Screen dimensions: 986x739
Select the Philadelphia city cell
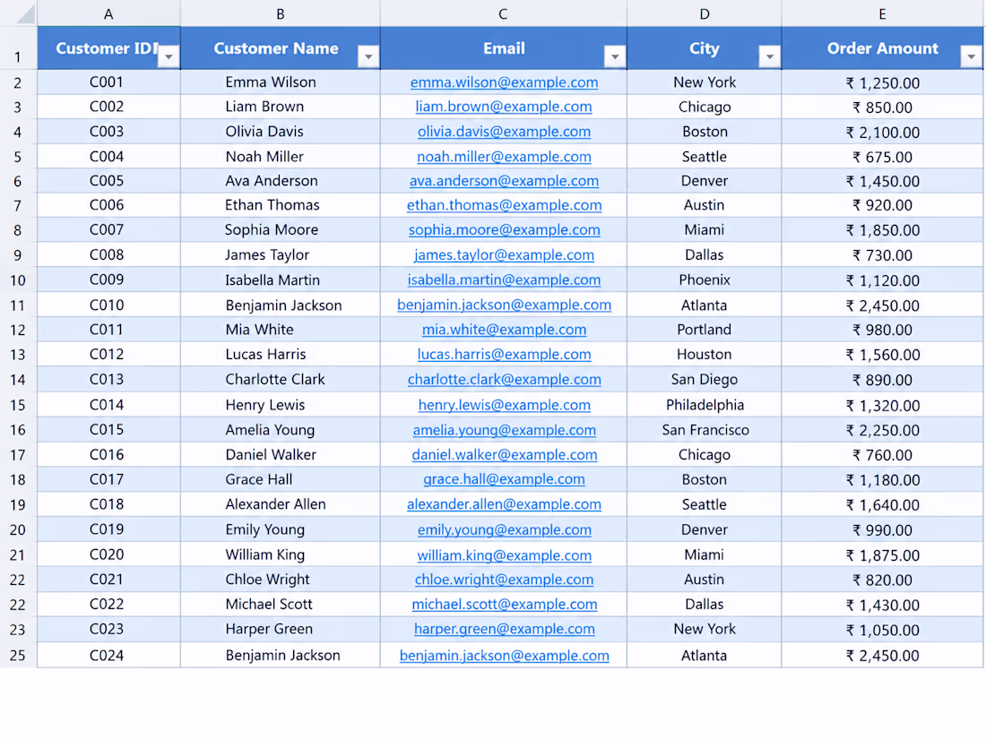[x=705, y=405]
